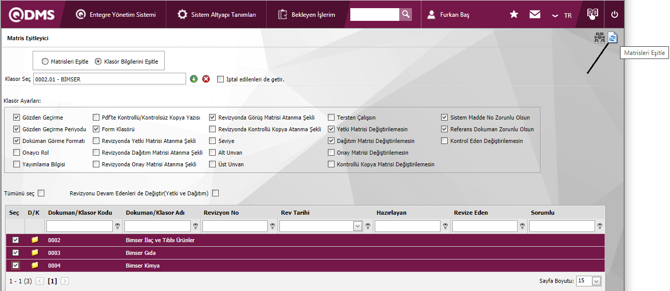Screen dimensions: 670x291
Task: Open the Sayfa Boyutu dropdown
Action: [596, 281]
